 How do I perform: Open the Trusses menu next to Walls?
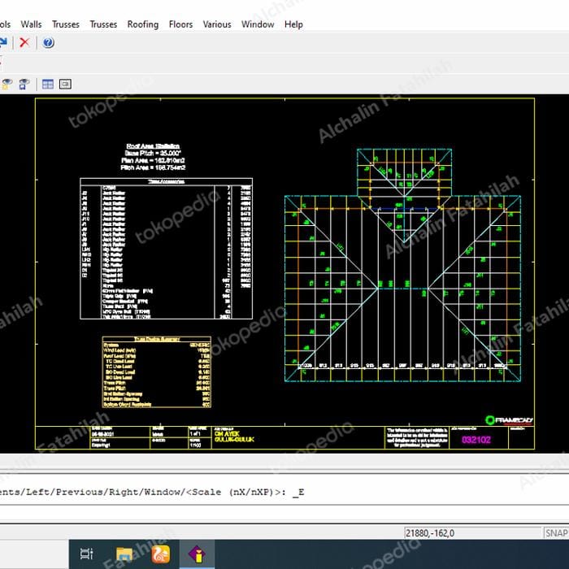tap(66, 24)
